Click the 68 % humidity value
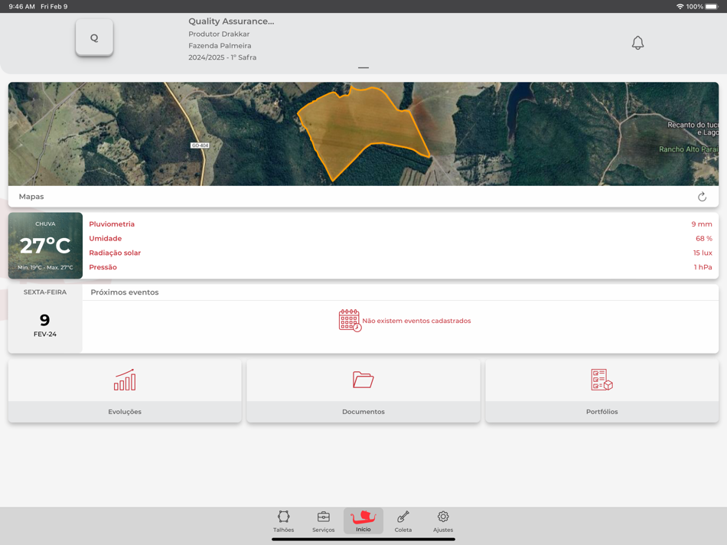Screen dimensions: 727x545 (704, 238)
